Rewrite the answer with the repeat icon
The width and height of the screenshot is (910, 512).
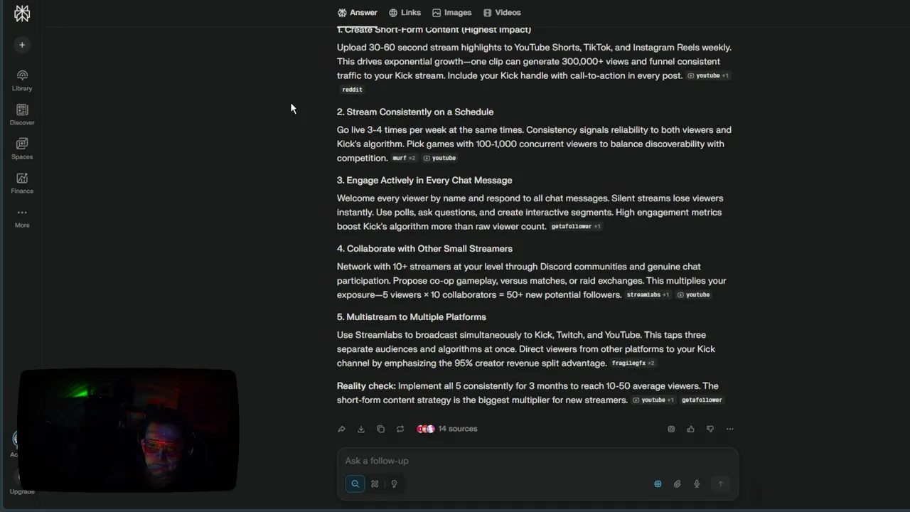click(400, 429)
